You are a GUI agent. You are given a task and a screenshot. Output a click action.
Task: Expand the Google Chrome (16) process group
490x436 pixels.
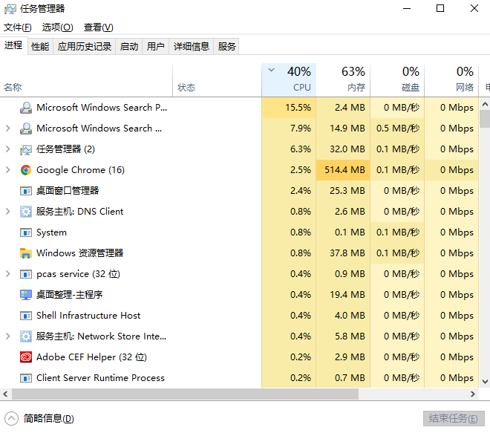(x=8, y=170)
